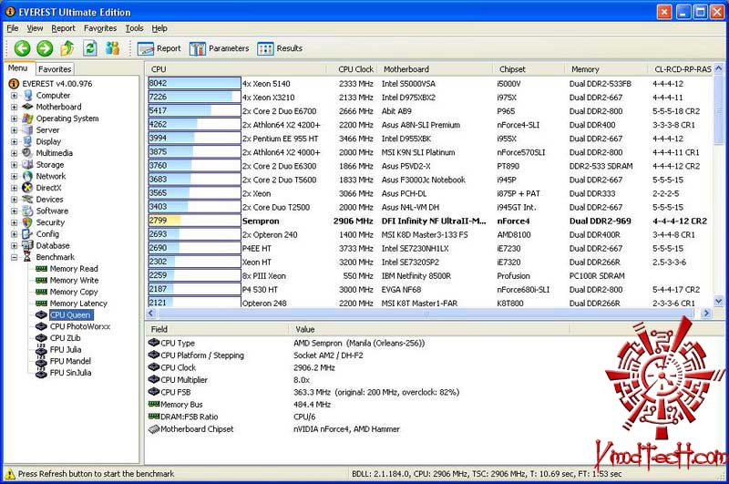Screen dimensions: 729x484
Task: Select the CPU Queen benchmark
Action: [71, 314]
